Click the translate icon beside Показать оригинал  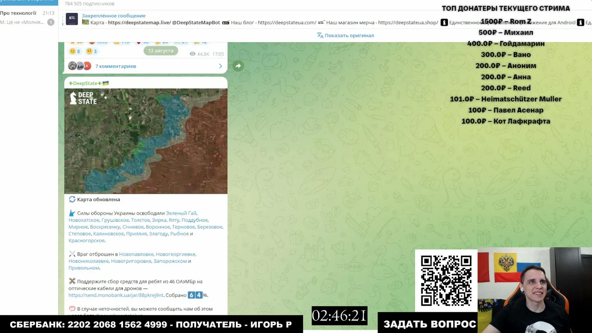[x=320, y=35]
